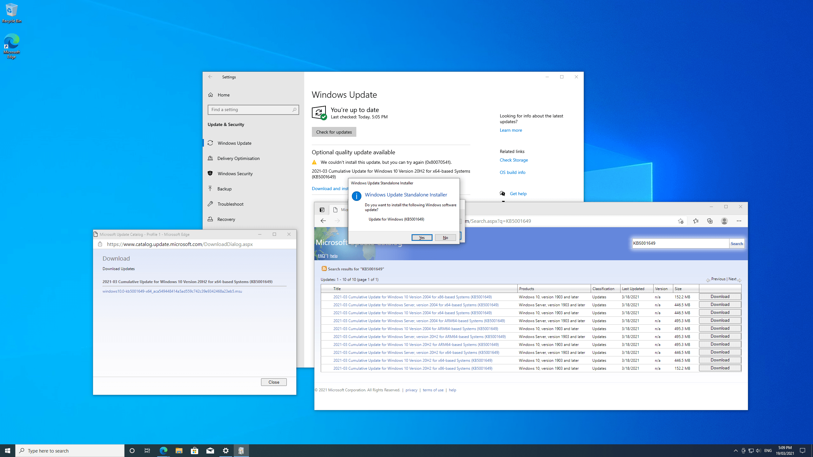The width and height of the screenshot is (813, 457).
Task: Open OS build info link
Action: (x=512, y=172)
